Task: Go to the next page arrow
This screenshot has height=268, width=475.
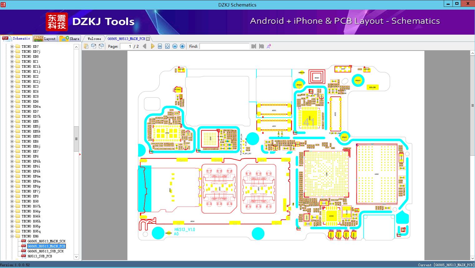Action: [x=152, y=46]
